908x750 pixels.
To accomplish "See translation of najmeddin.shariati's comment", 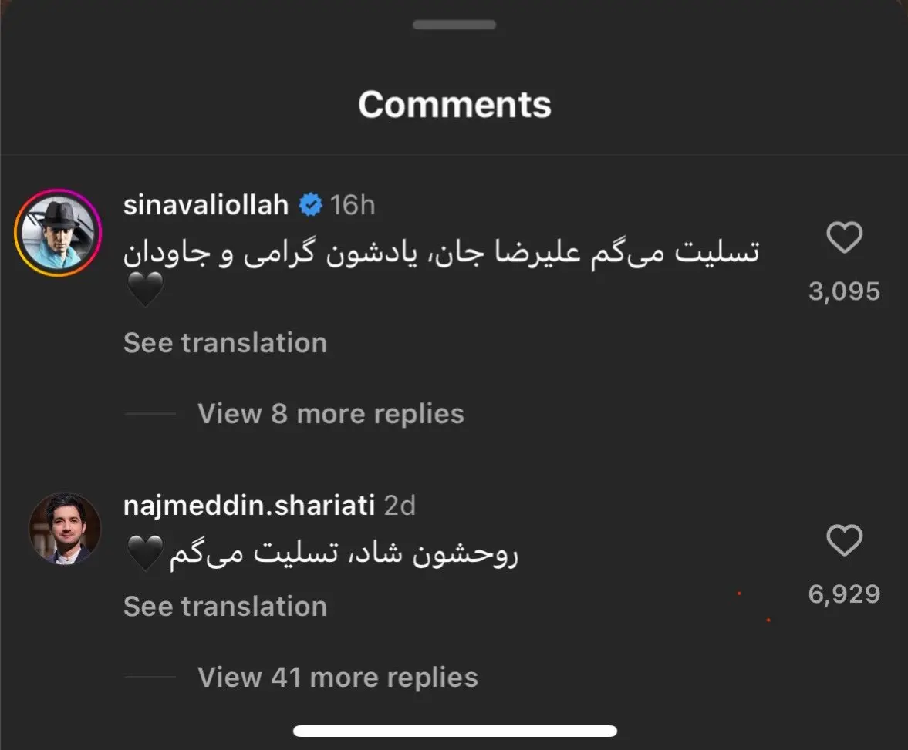I will click(224, 607).
